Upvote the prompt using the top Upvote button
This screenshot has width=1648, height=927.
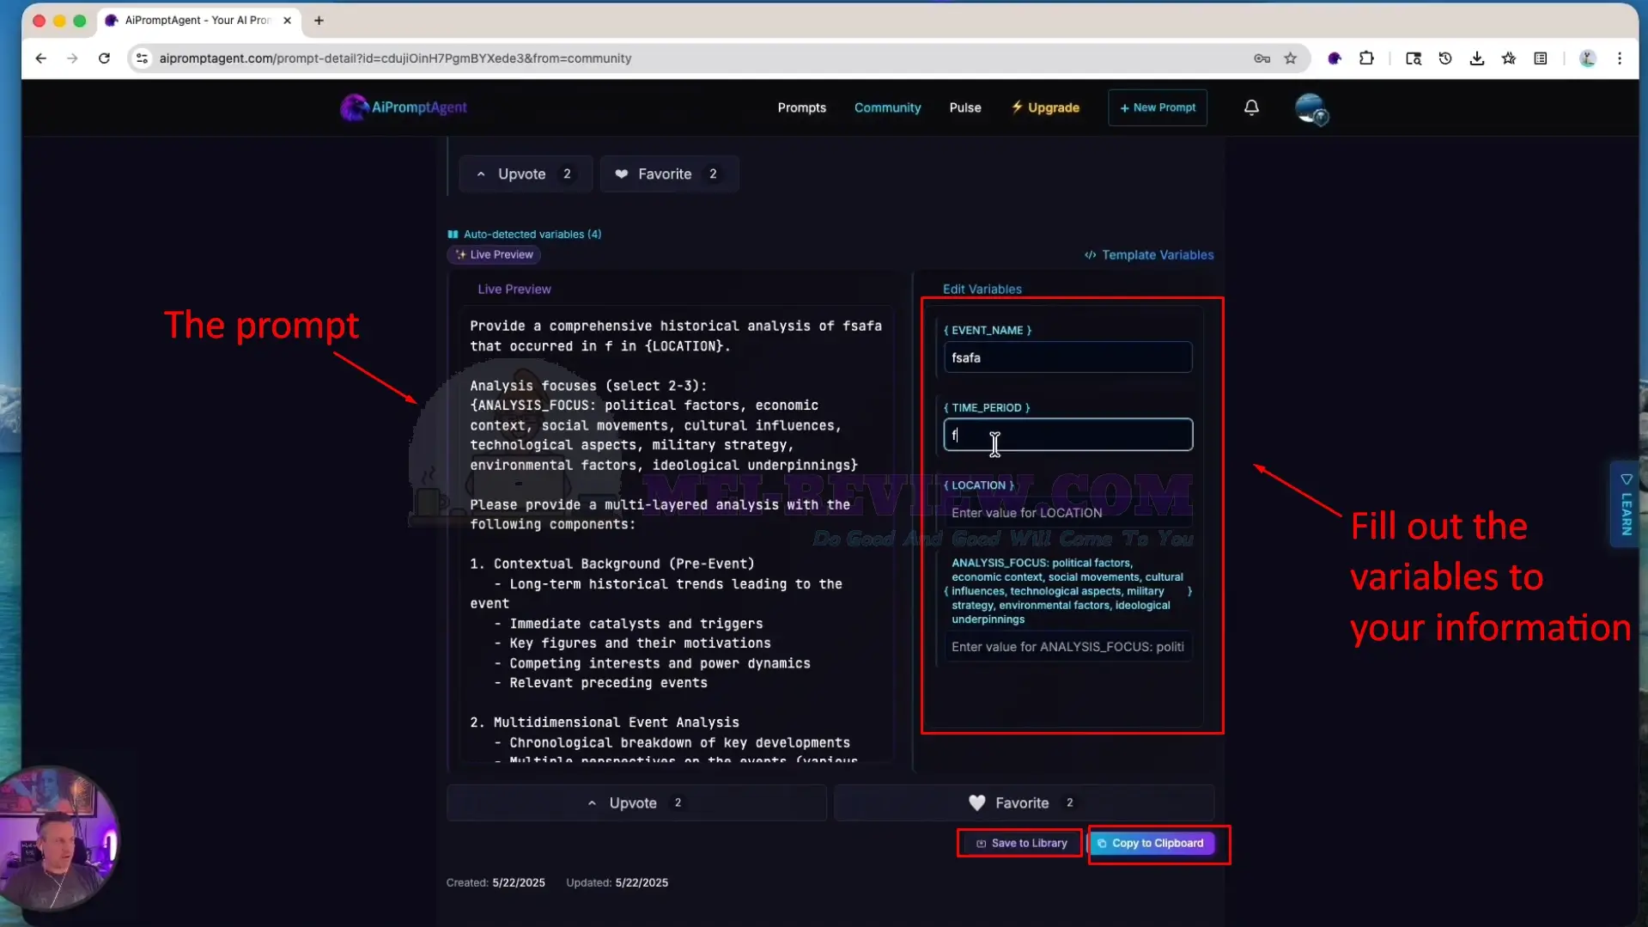pyautogui.click(x=525, y=174)
